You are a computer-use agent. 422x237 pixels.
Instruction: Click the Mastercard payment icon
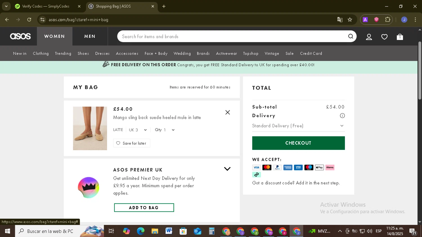click(267, 168)
